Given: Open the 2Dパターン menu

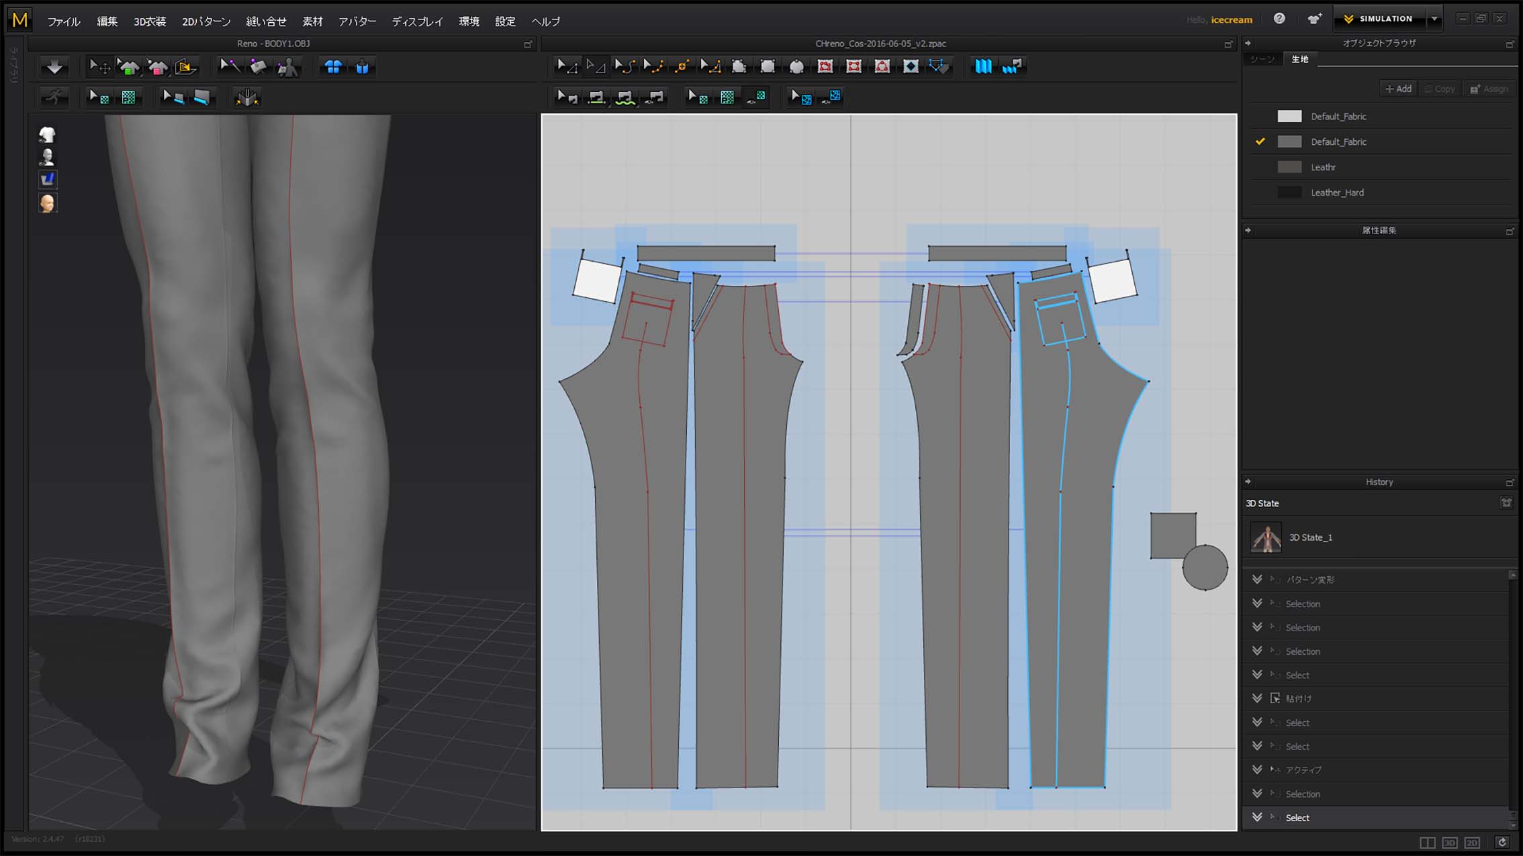Looking at the screenshot, I should 206,21.
